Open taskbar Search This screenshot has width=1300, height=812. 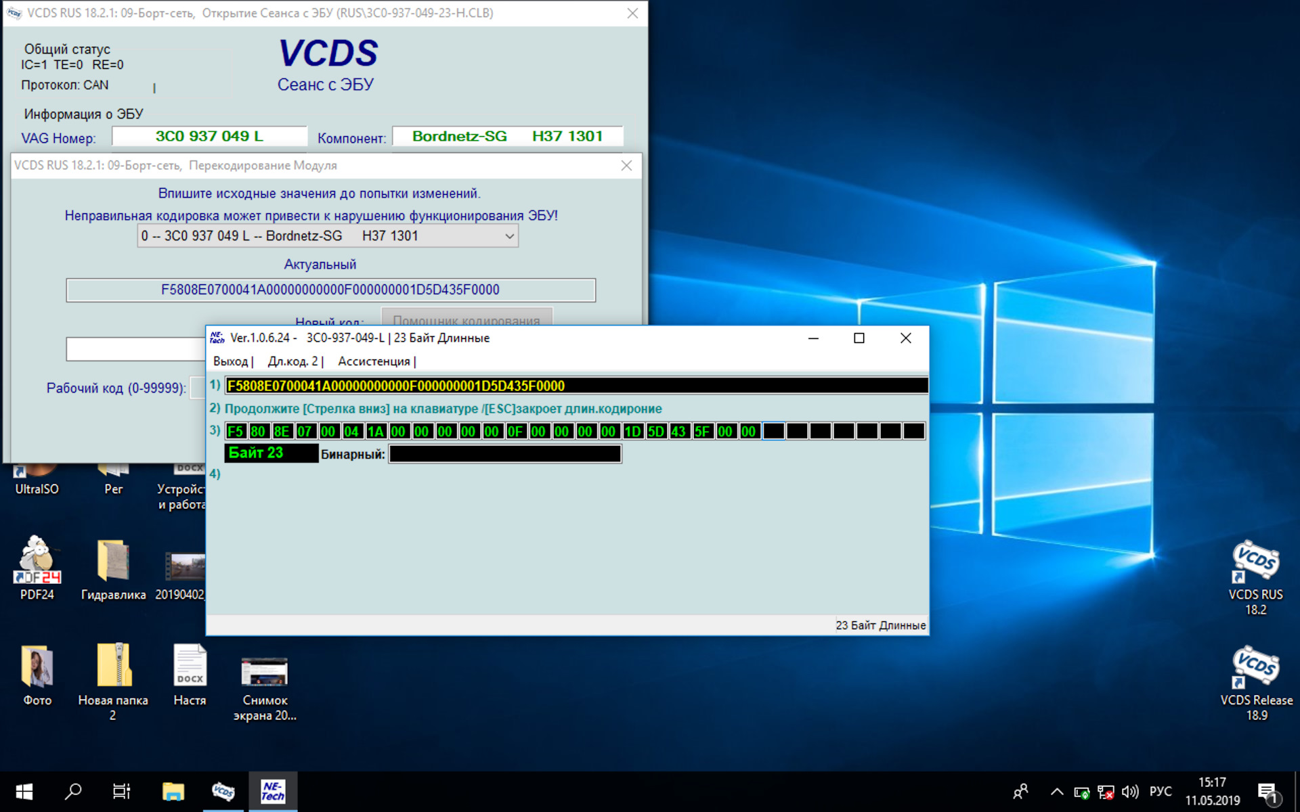pos(73,792)
